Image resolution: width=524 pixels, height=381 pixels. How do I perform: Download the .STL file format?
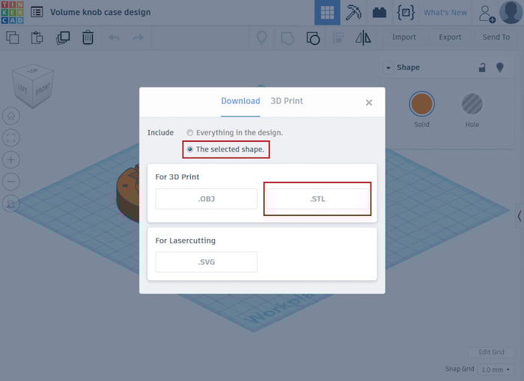(317, 199)
